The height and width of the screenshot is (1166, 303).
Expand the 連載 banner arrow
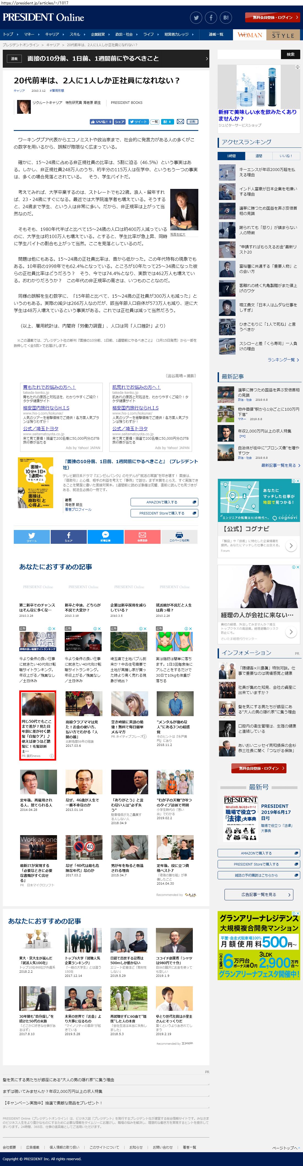coord(207,59)
